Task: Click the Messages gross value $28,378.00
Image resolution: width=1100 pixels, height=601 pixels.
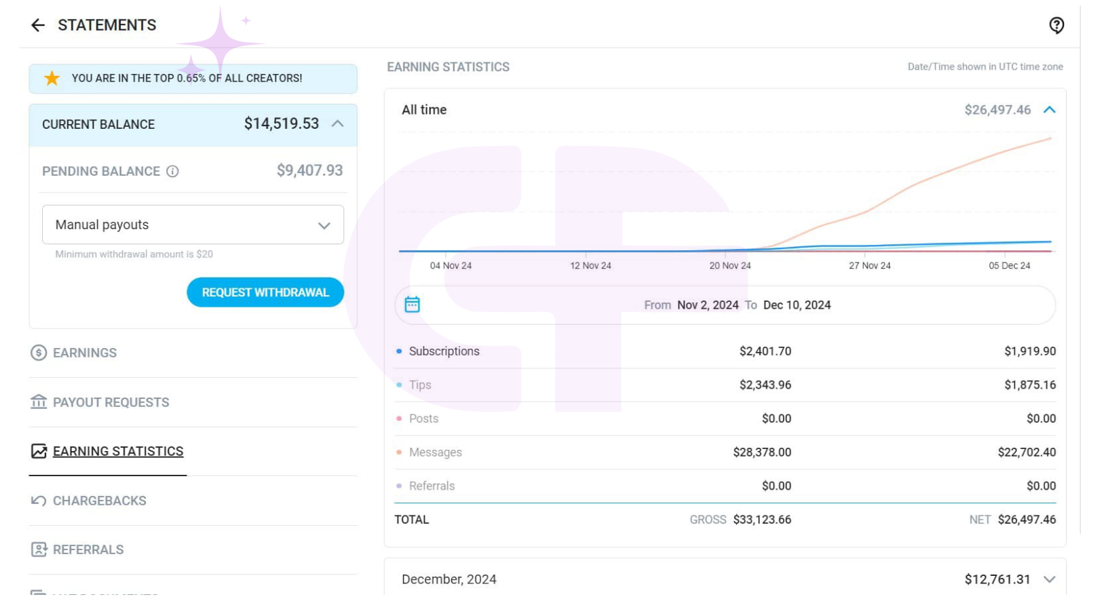Action: (x=762, y=452)
